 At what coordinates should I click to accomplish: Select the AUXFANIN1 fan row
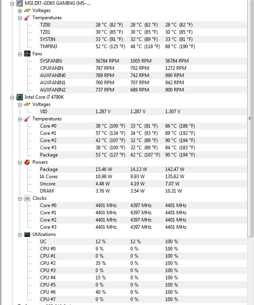point(143,83)
